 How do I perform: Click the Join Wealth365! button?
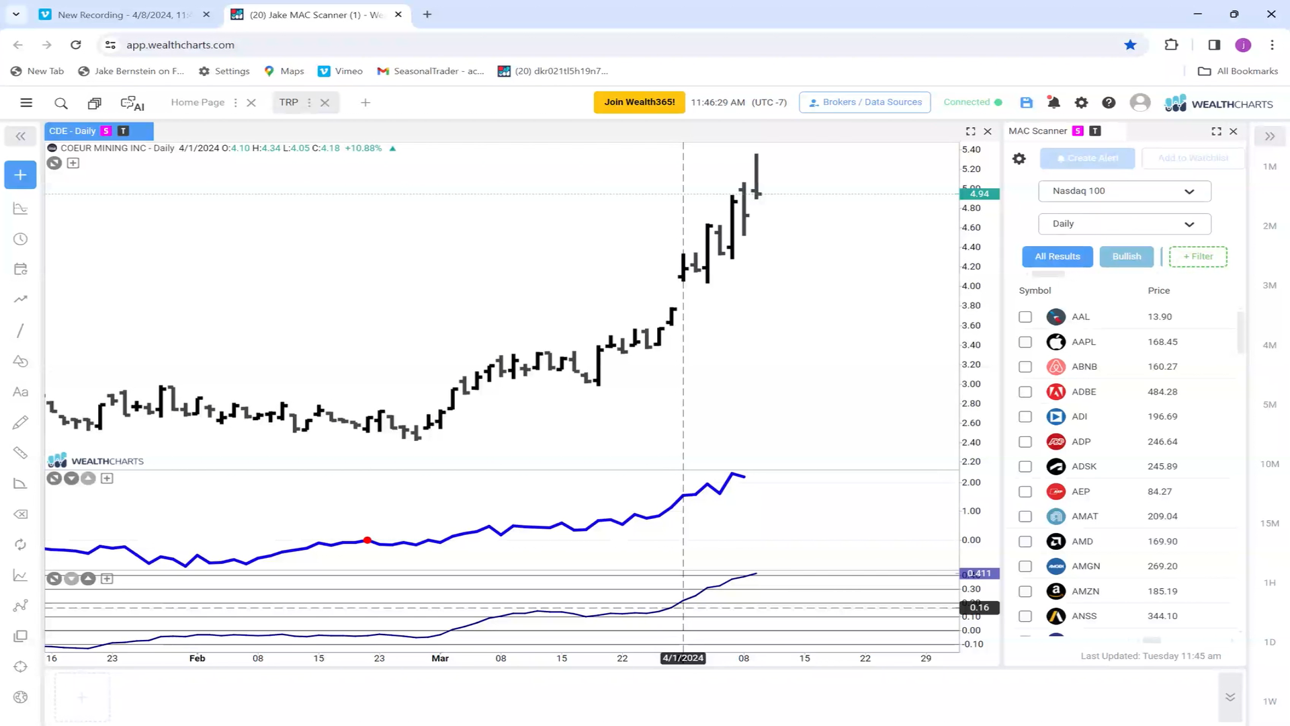(x=639, y=102)
